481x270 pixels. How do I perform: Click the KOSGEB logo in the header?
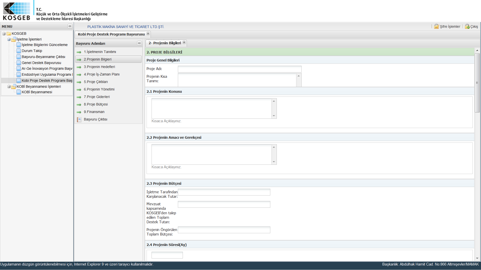(x=17, y=11)
